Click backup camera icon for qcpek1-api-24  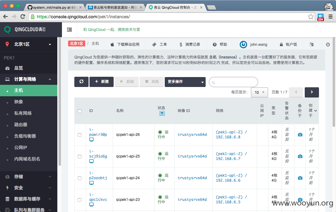click(x=300, y=178)
